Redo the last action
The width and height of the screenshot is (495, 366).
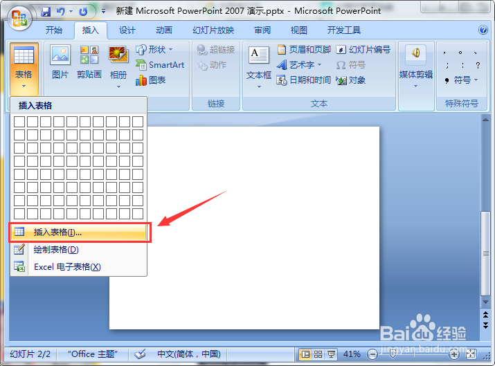tap(83, 12)
